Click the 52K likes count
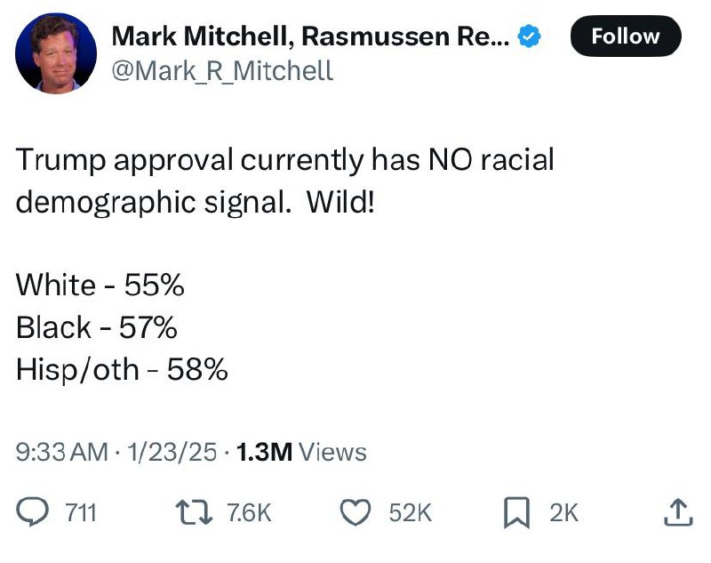Image resolution: width=711 pixels, height=563 pixels. tap(411, 513)
